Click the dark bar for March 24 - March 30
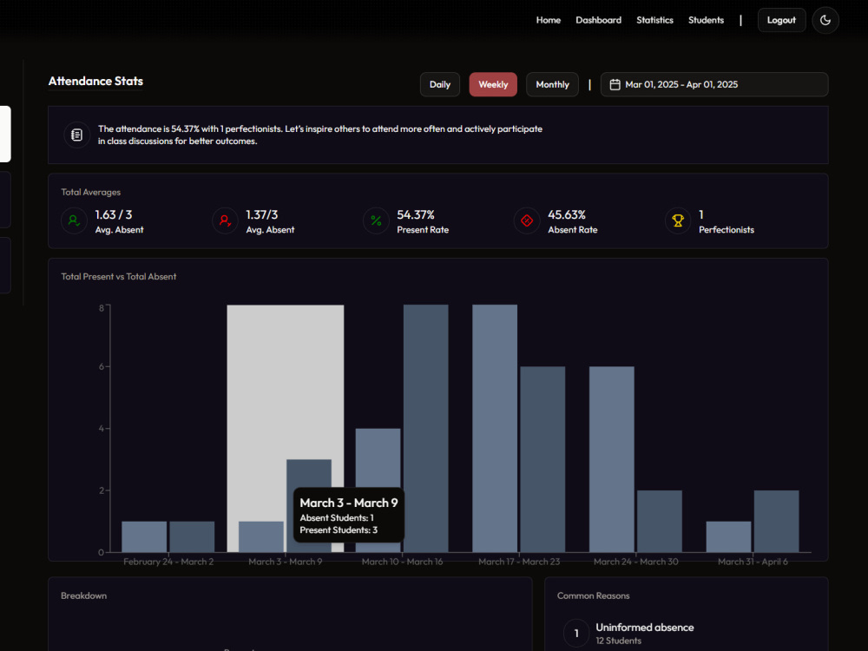The image size is (868, 651). (660, 521)
